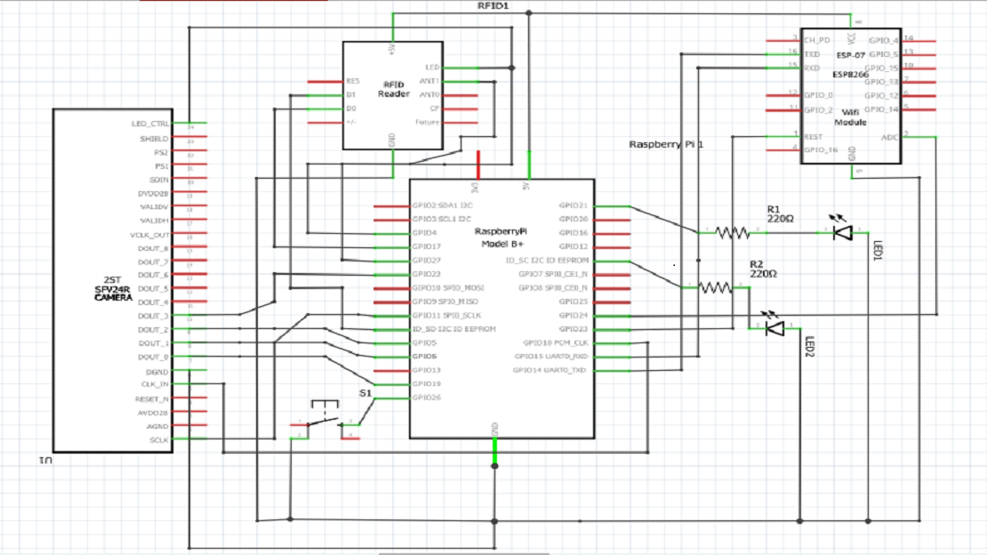Image resolution: width=987 pixels, height=555 pixels.
Task: Click the LED2 diode symbol
Action: (774, 328)
